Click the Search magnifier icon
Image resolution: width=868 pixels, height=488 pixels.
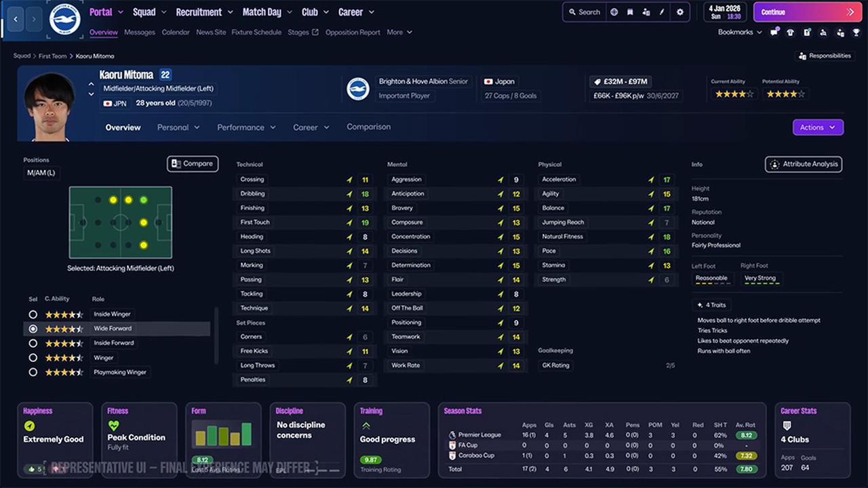coord(574,12)
